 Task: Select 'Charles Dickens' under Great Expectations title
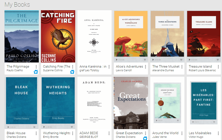coord(125,137)
